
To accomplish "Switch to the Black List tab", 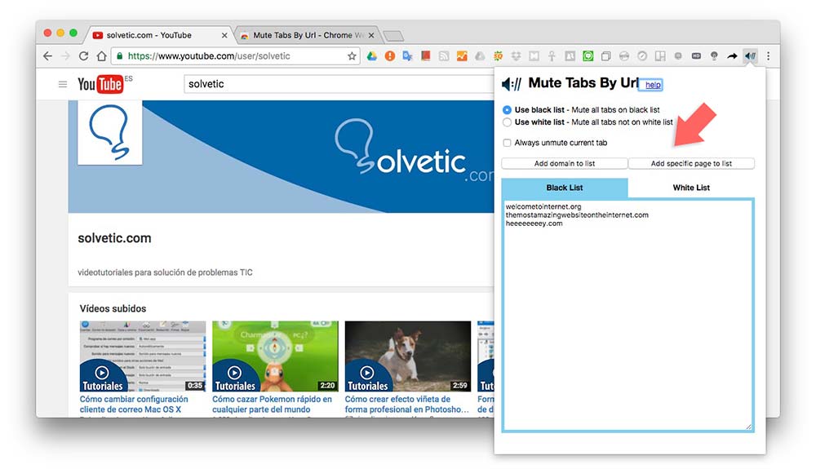I will click(565, 188).
